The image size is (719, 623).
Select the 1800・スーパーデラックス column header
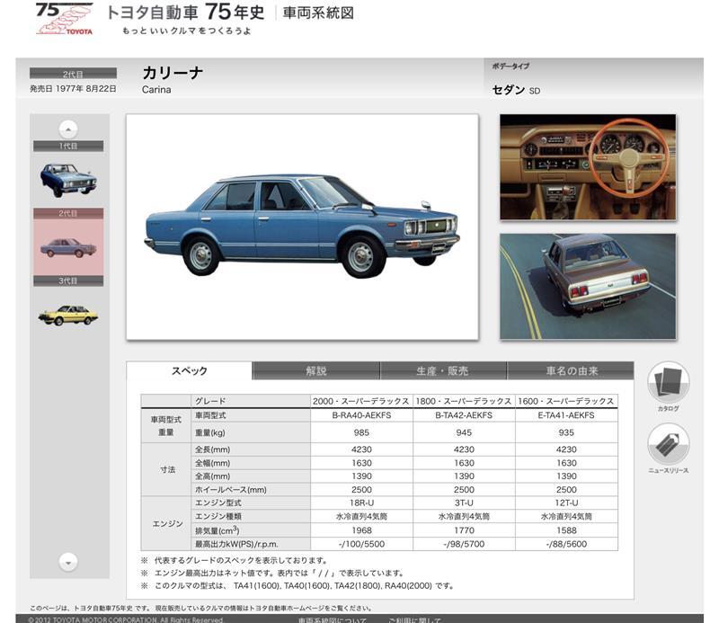[464, 401]
